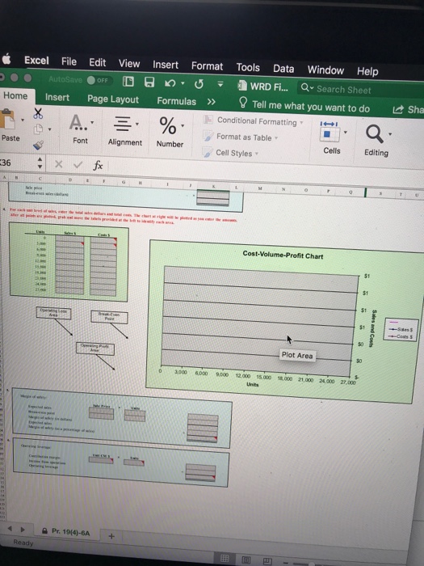
Task: Open Cell Styles dropdown
Action: pos(230,153)
